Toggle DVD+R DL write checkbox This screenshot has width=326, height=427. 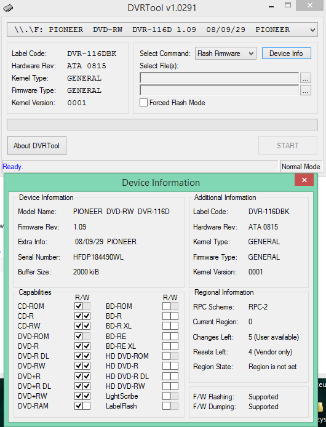coord(87,386)
